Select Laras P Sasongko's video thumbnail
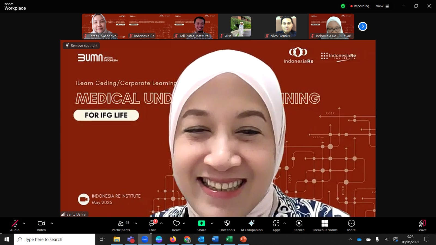Image resolution: width=436 pixels, height=245 pixels. click(x=104, y=26)
